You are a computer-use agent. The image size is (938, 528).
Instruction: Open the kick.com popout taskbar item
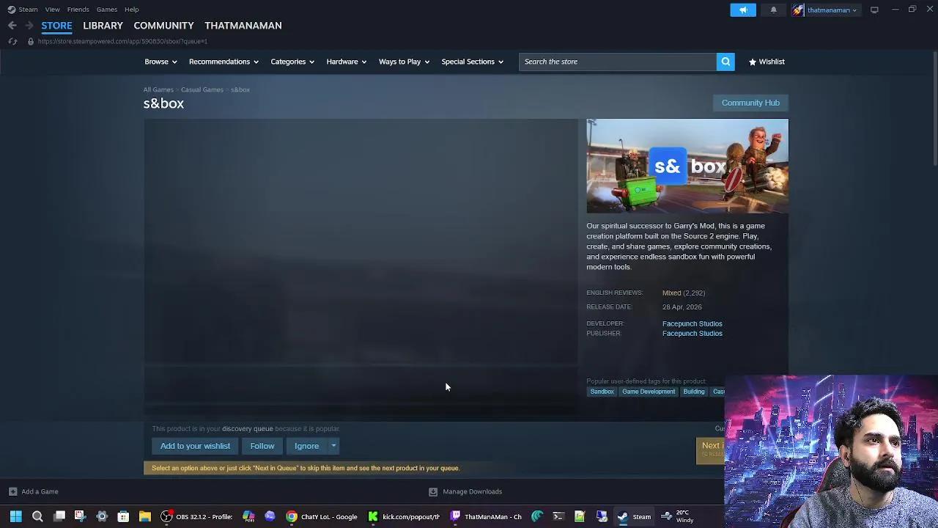tap(405, 516)
